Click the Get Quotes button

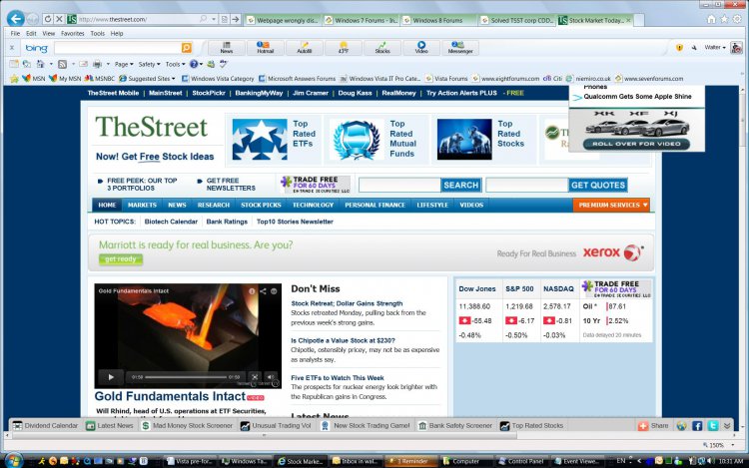click(x=598, y=185)
